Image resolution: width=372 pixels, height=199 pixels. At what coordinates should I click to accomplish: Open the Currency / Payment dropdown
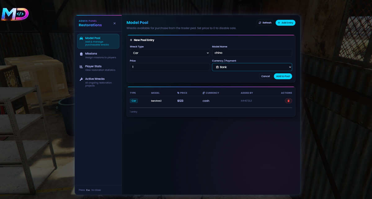pyautogui.click(x=252, y=67)
